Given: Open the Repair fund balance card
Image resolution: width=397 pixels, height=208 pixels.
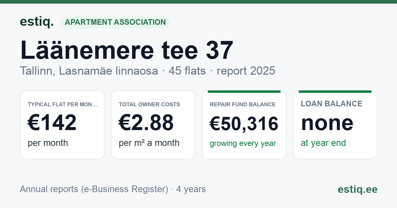Looking at the screenshot, I should 244,124.
